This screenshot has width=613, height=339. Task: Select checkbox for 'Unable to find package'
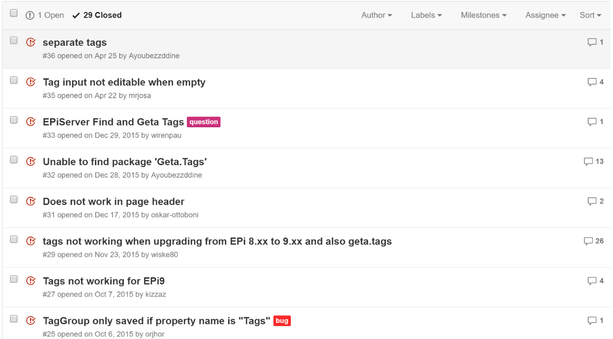click(14, 160)
